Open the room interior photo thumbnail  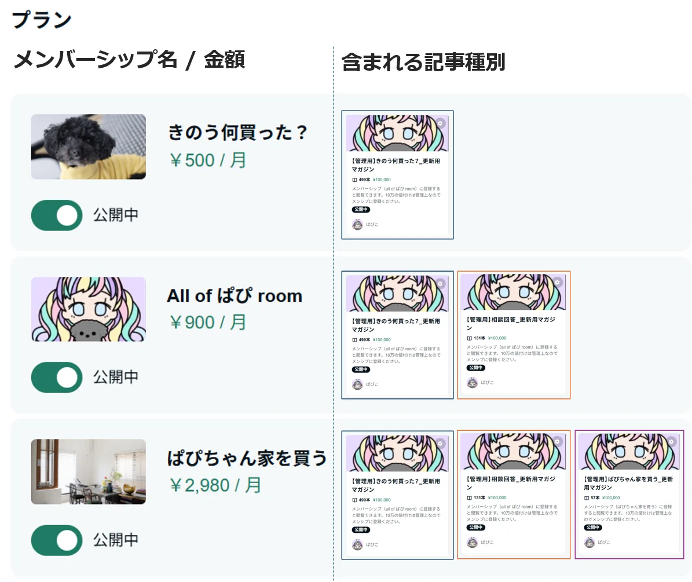pos(88,472)
